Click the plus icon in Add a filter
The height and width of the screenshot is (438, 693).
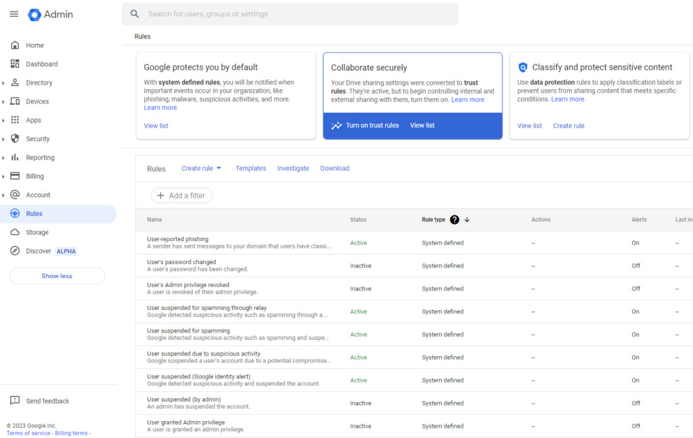(x=161, y=196)
